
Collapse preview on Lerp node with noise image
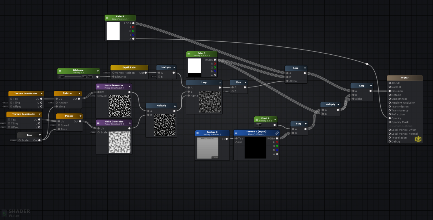pos(220,83)
